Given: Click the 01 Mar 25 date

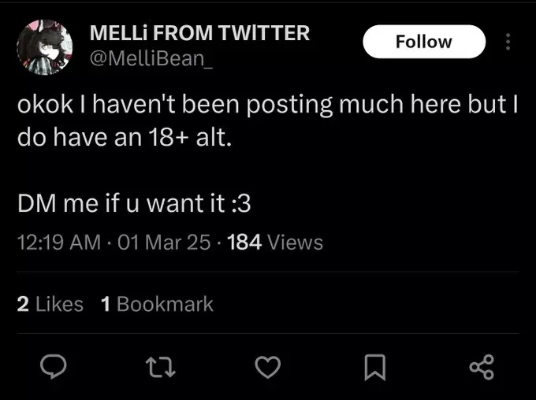Looking at the screenshot, I should [x=163, y=243].
